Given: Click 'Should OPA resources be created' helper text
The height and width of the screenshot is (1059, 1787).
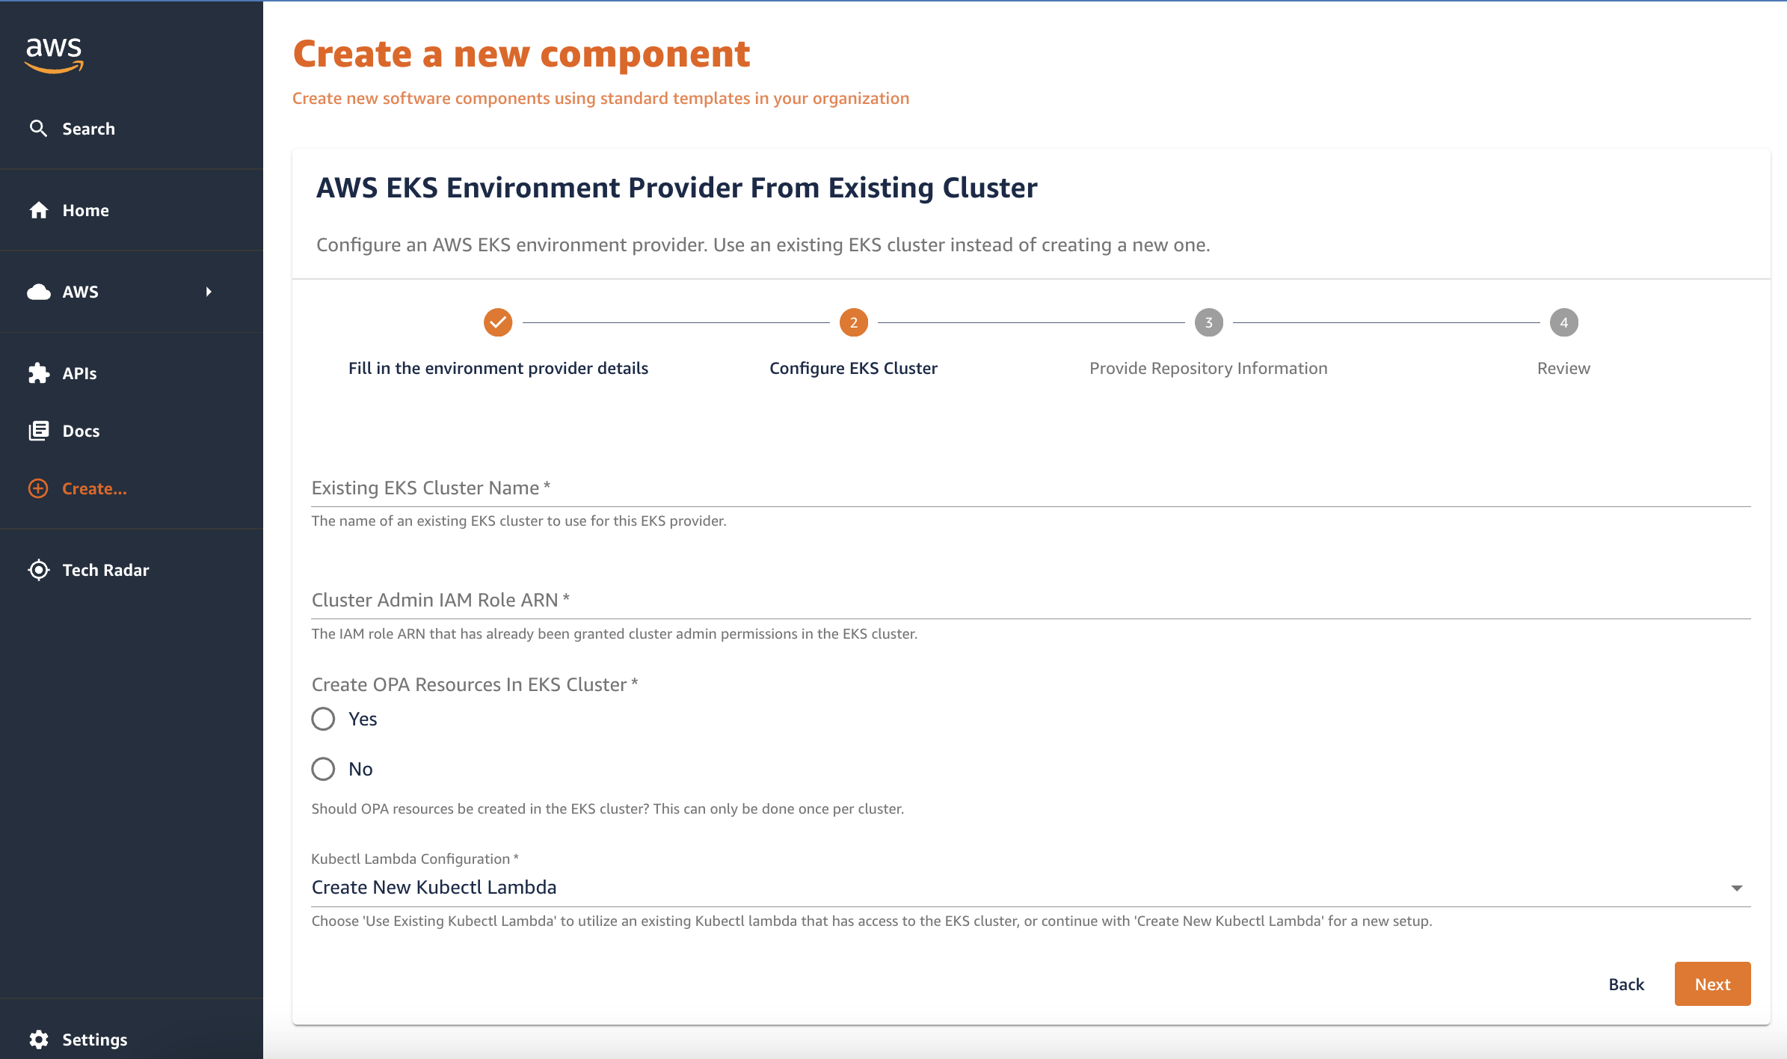Looking at the screenshot, I should (608, 808).
